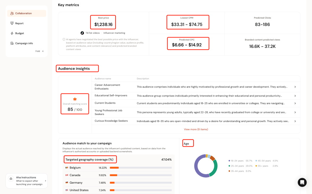The image size is (312, 194).
Task: Click View more (8 items) link
Action: [196, 129]
